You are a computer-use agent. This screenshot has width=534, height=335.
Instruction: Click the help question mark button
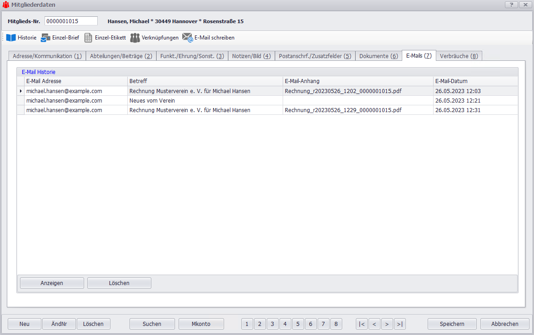[511, 5]
